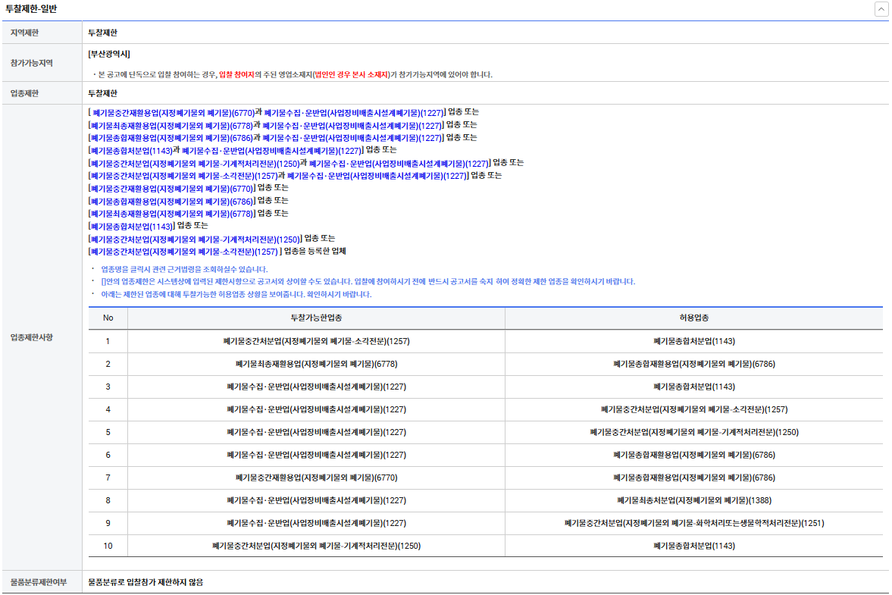Click the 물품분류제한여부 row label
The height and width of the screenshot is (595, 892).
point(39,582)
